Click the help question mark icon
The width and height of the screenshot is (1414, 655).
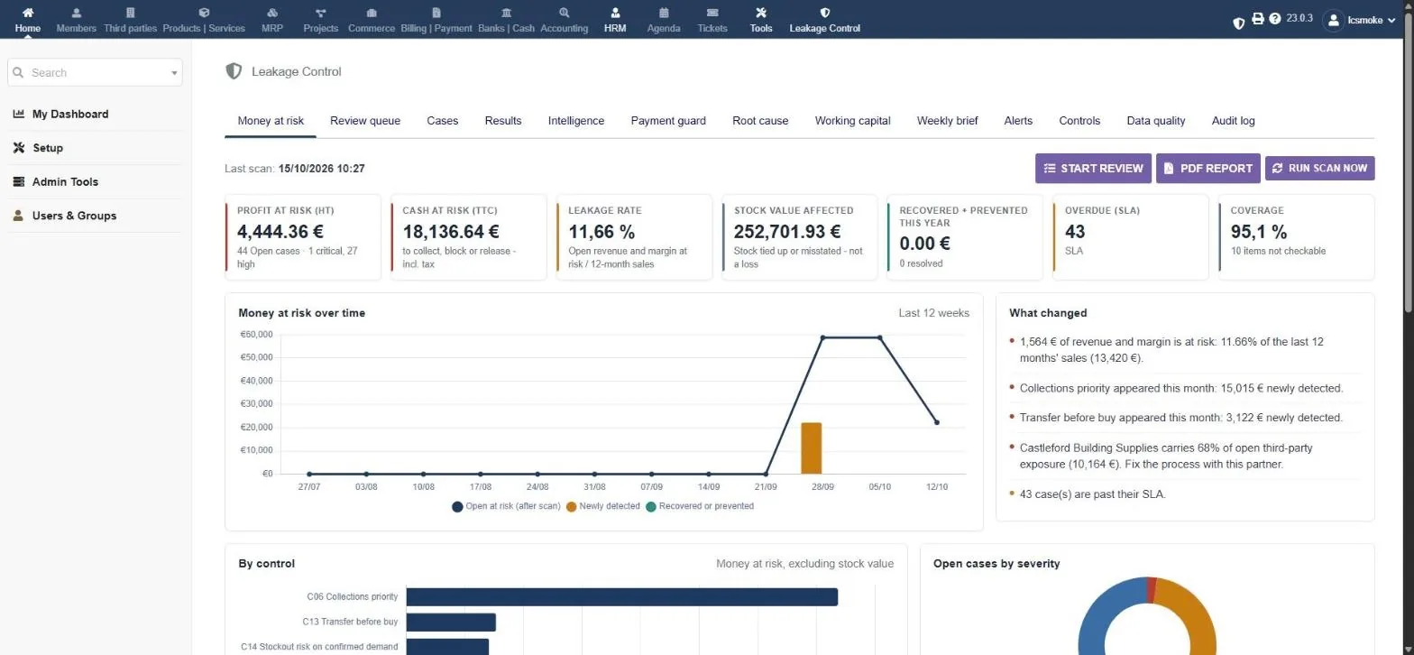pyautogui.click(x=1275, y=18)
